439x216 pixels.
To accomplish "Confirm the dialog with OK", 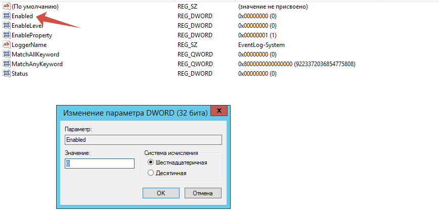I will (x=161, y=193).
